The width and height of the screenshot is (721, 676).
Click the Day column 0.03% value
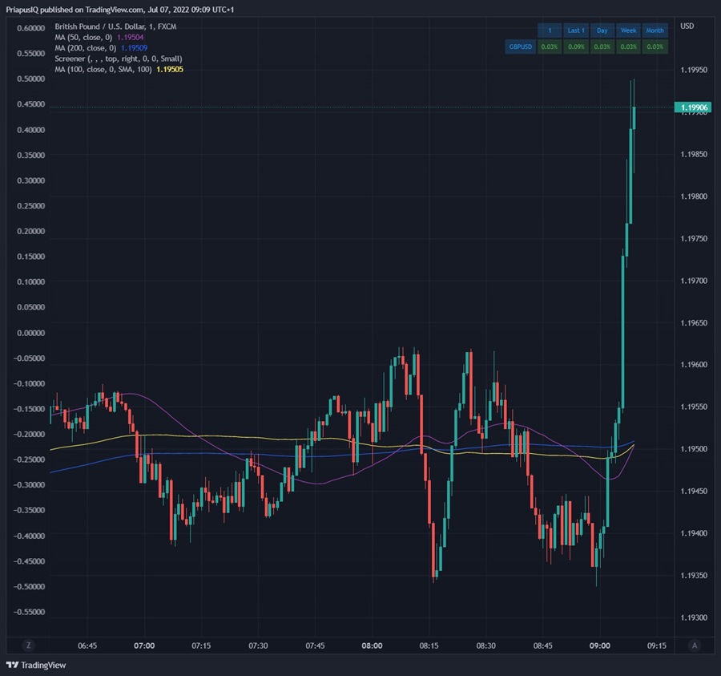tap(602, 47)
